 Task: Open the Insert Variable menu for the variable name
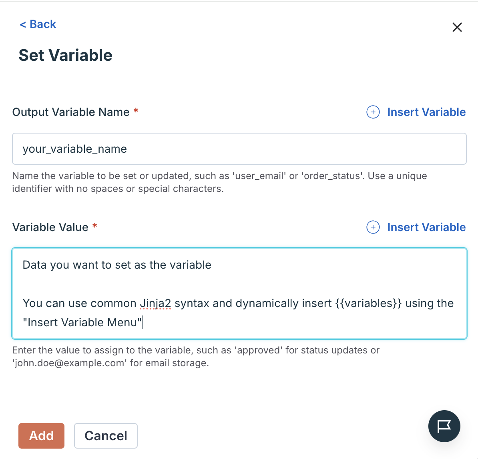426,112
